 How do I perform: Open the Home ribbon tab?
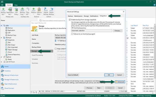click(9, 5)
